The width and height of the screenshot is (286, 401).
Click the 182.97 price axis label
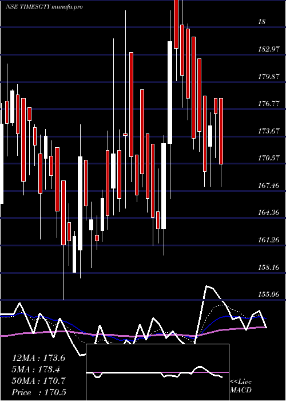tap(269, 49)
